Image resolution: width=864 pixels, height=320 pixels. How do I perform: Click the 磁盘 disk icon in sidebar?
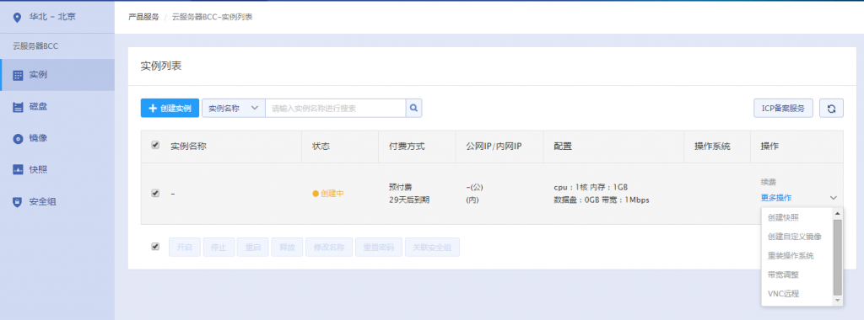[x=18, y=107]
